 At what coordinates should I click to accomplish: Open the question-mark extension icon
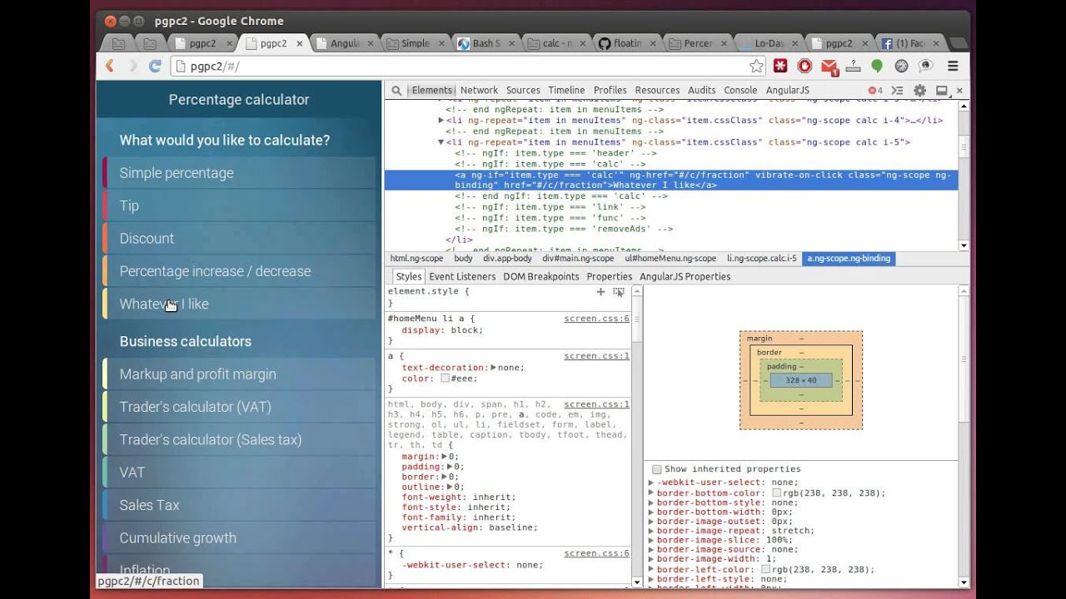coord(853,67)
